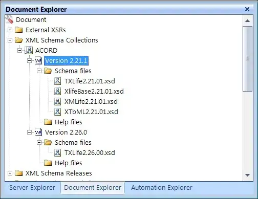Click the TXLife2.26.00.xsd schema file icon
The image size is (258, 199).
(58, 152)
